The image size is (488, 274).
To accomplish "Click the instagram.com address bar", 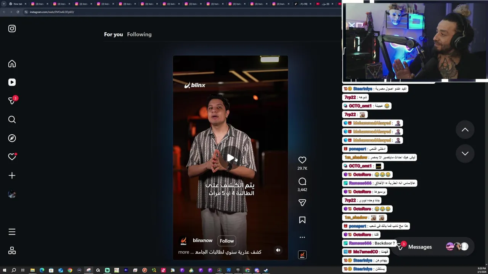I will pos(183,12).
